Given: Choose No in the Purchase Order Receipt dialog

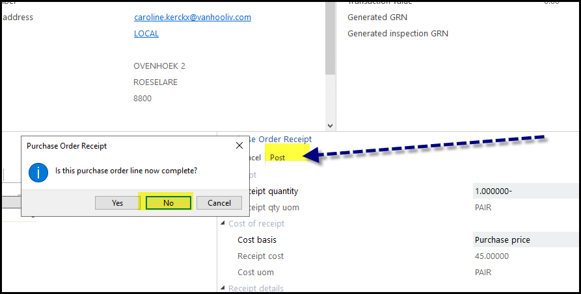Looking at the screenshot, I should [x=169, y=203].
